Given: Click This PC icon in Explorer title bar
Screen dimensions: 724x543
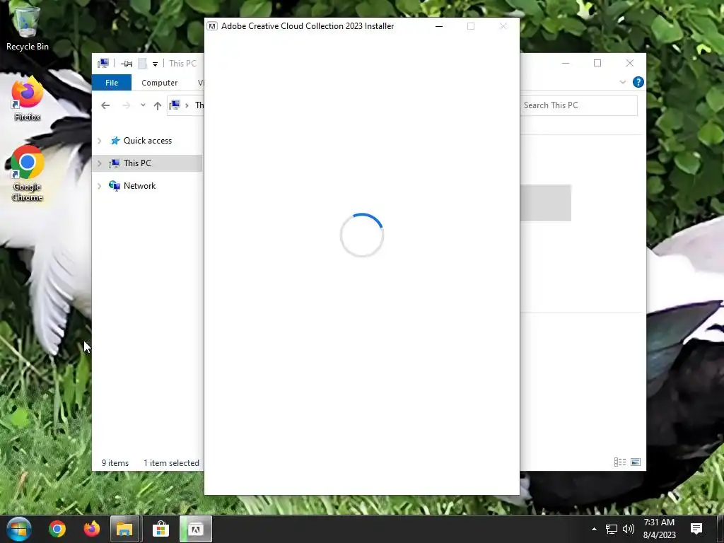Looking at the screenshot, I should (x=103, y=63).
